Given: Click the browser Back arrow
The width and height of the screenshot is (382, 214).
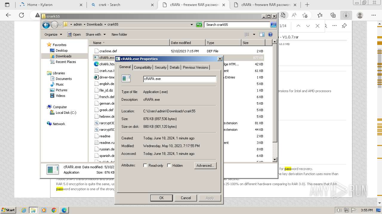Looking at the screenshot, I should tap(8, 15).
